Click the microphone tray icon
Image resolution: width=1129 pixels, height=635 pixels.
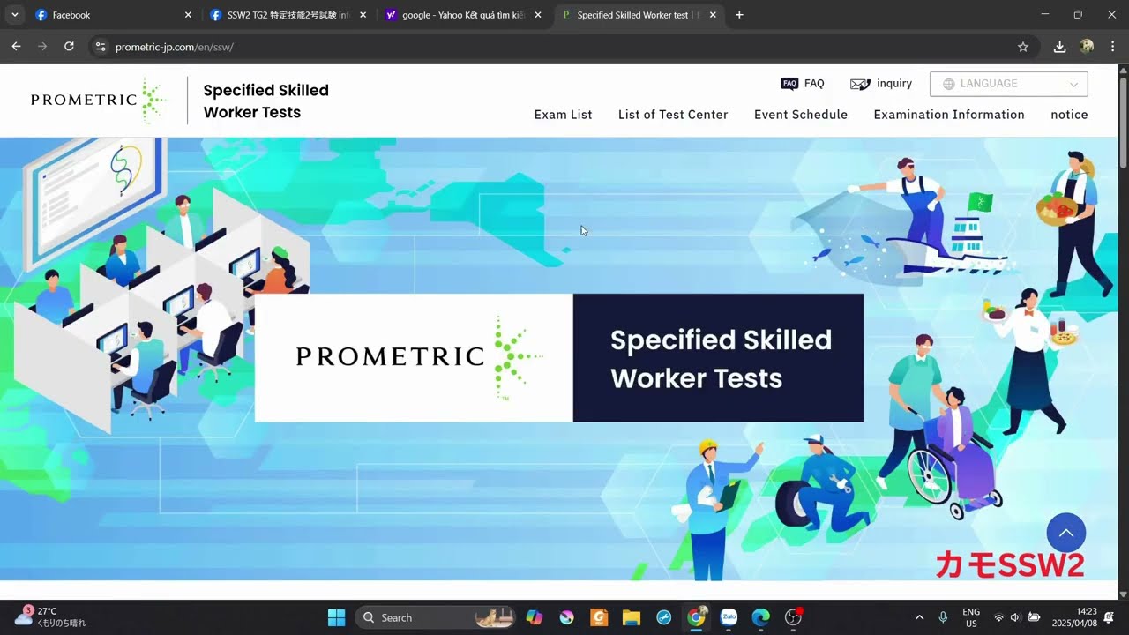[x=943, y=617]
